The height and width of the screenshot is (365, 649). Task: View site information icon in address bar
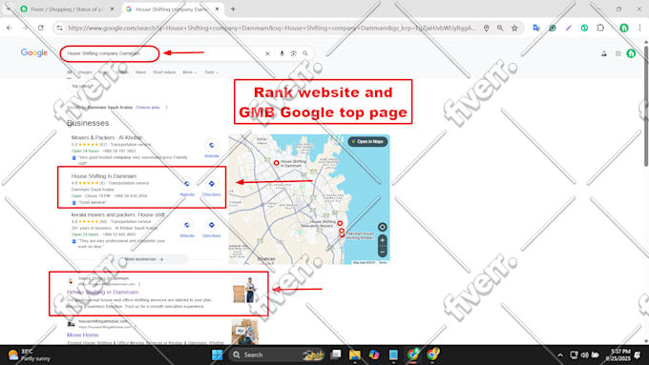(59, 28)
